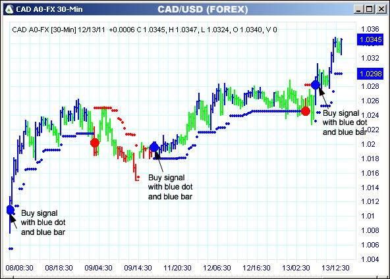Click the 12/06:30 time axis label
390x279 pixels.
pyautogui.click(x=217, y=268)
